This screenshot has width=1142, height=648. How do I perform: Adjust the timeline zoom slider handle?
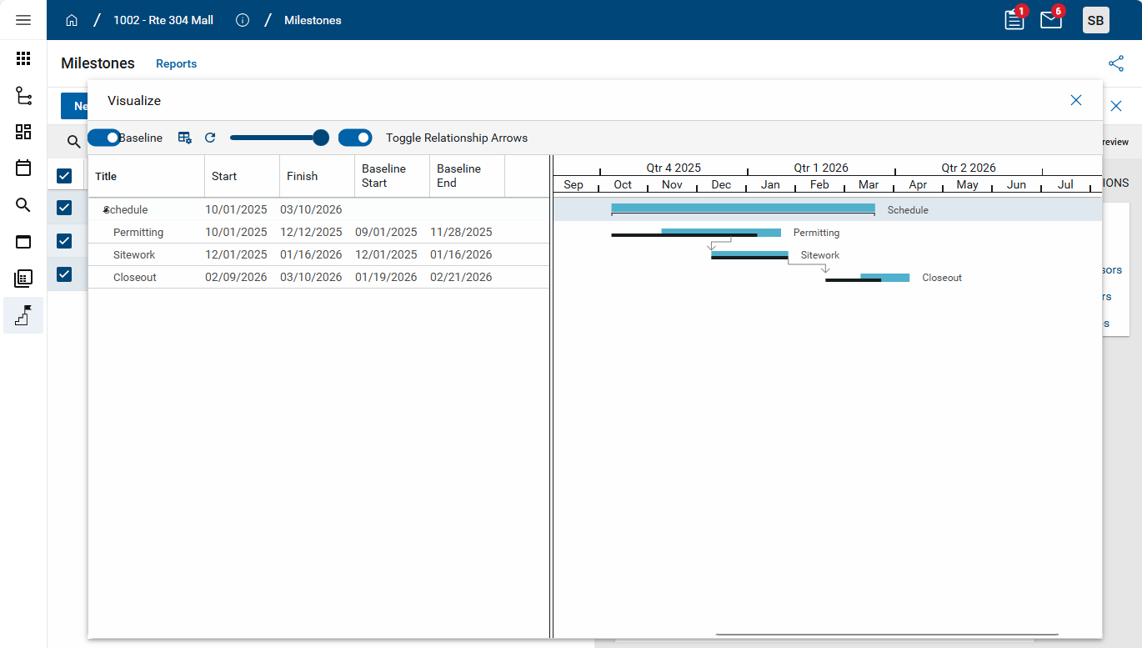[x=321, y=138]
